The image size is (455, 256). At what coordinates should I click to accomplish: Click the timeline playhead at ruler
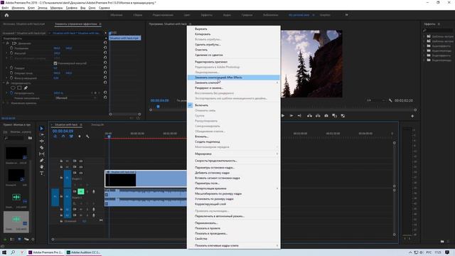click(109, 136)
